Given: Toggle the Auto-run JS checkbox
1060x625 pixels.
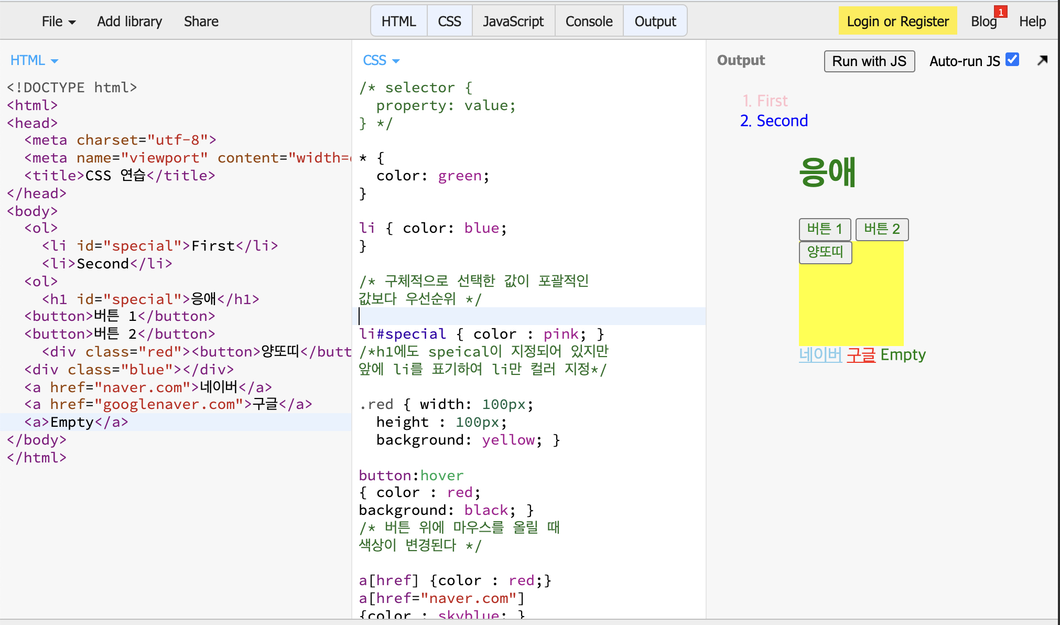Looking at the screenshot, I should coord(1012,60).
